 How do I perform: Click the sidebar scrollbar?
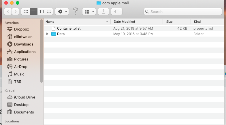point(42,51)
